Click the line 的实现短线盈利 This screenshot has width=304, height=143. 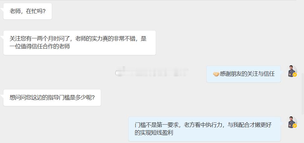pyautogui.click(x=154, y=133)
